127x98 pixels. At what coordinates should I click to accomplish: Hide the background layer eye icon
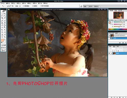109,53
